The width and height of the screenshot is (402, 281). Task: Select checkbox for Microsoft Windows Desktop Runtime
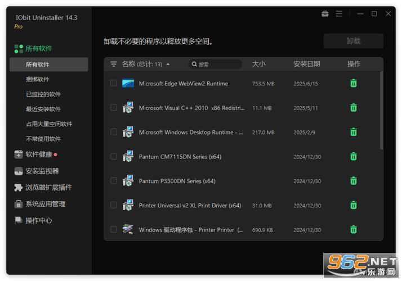click(x=114, y=132)
